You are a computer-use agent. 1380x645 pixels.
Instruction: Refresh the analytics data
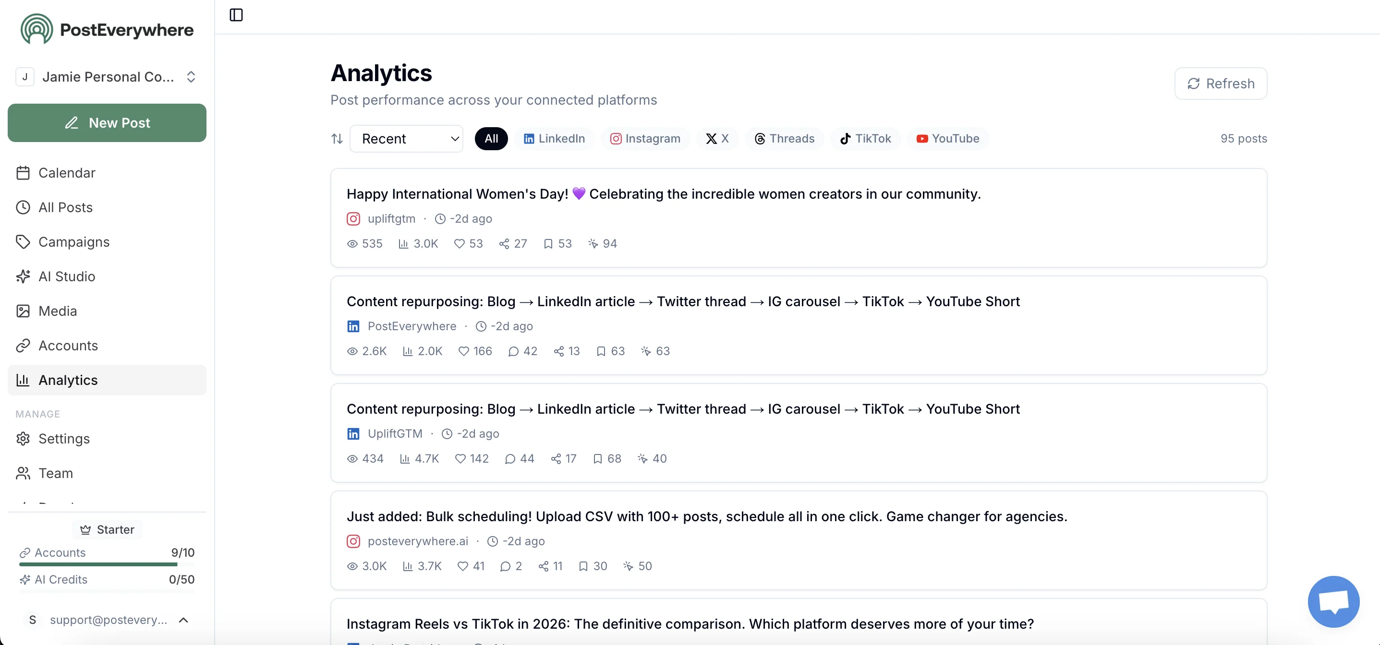click(1221, 84)
